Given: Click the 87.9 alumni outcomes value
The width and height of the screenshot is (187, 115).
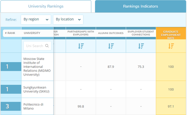Looking at the screenshot, I should coord(111,67).
